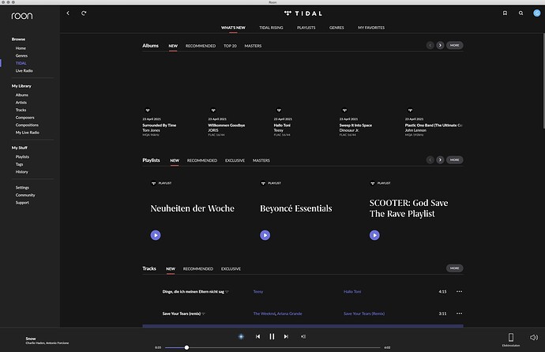Image resolution: width=545 pixels, height=352 pixels.
Task: Skip to the previous track
Action: click(x=257, y=336)
